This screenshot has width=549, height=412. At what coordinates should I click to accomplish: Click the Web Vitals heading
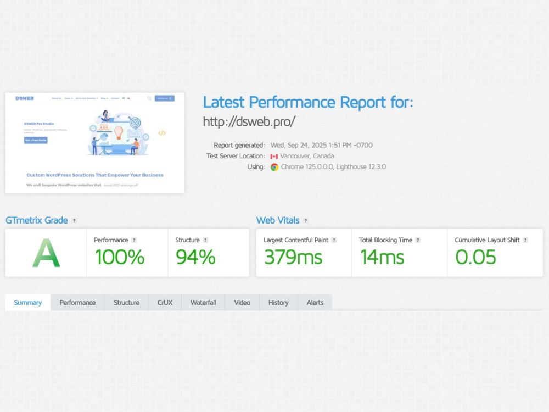(x=278, y=220)
